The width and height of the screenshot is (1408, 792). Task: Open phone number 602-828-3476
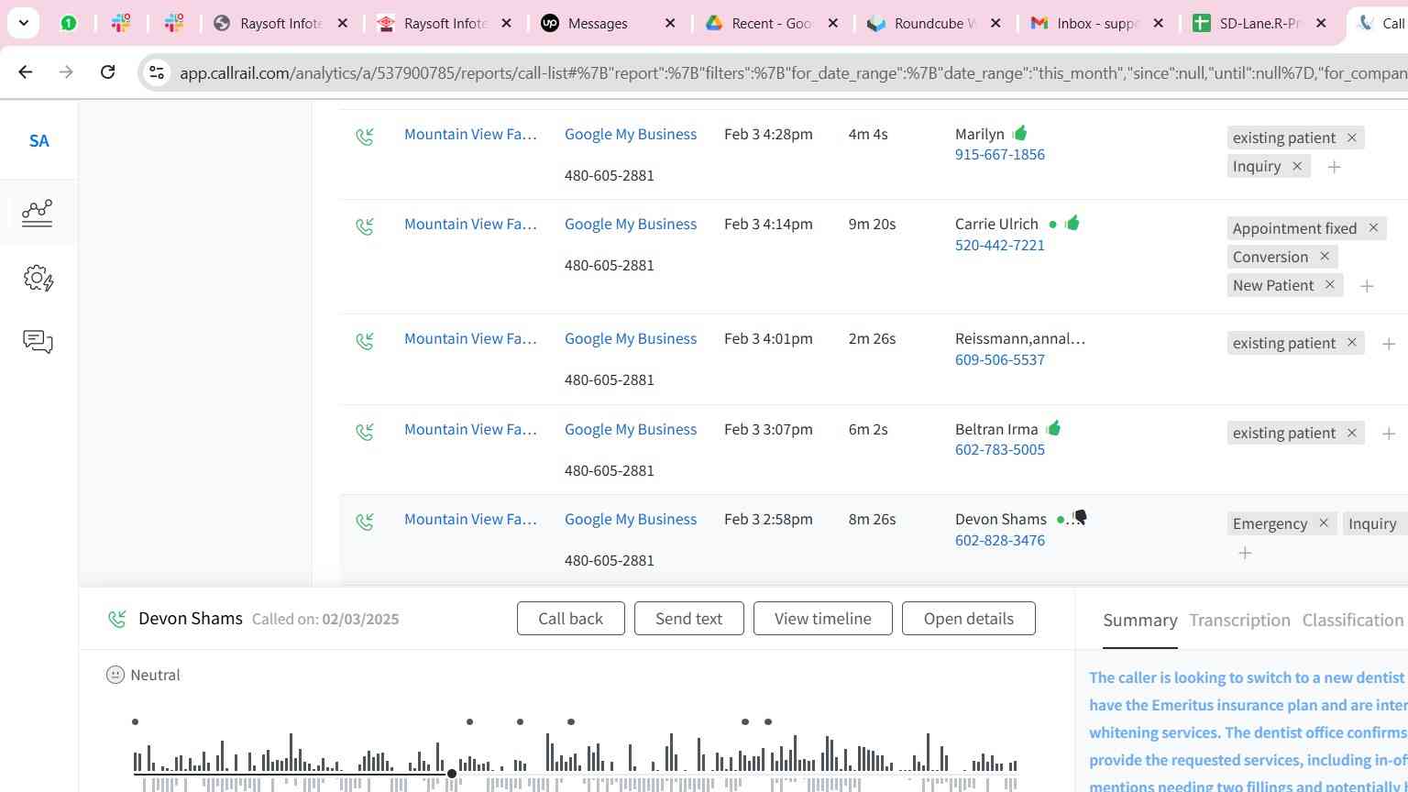[1000, 540]
